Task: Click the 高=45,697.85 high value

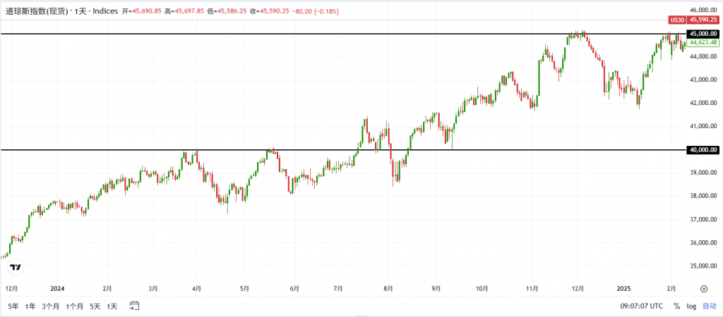Action: point(184,11)
